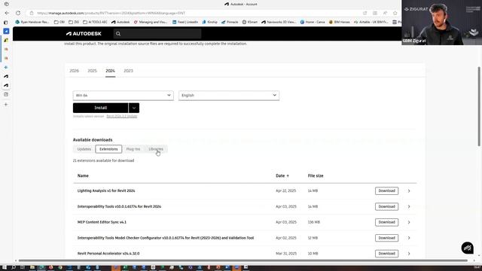482x271 pixels.
Task: Open the AI TOOLS AEC bookmark folder
Action: click(x=95, y=22)
